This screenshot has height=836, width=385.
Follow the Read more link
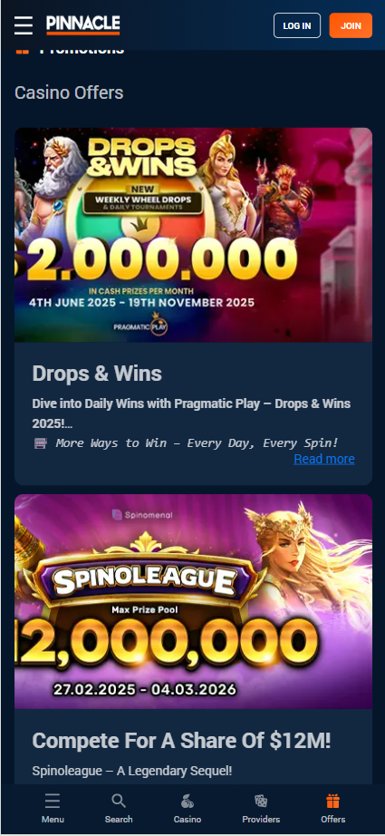point(323,459)
